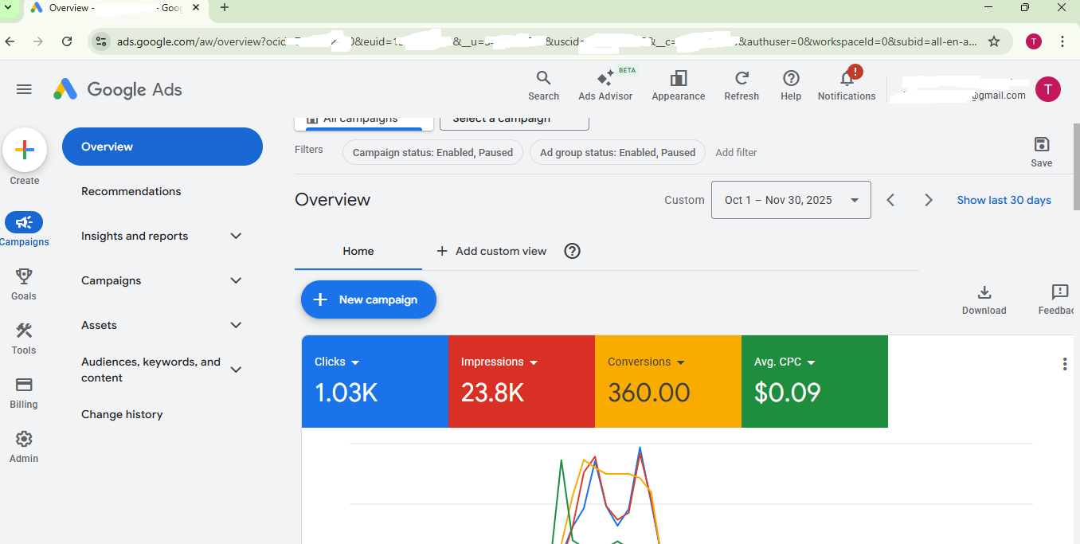1080x544 pixels.
Task: Click the Show last 30 days link
Action: point(1004,200)
